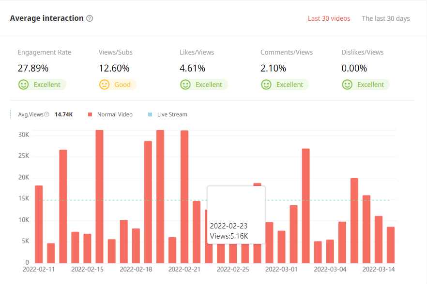Switch to The last 30 days tab
The width and height of the screenshot is (427, 284).
385,18
